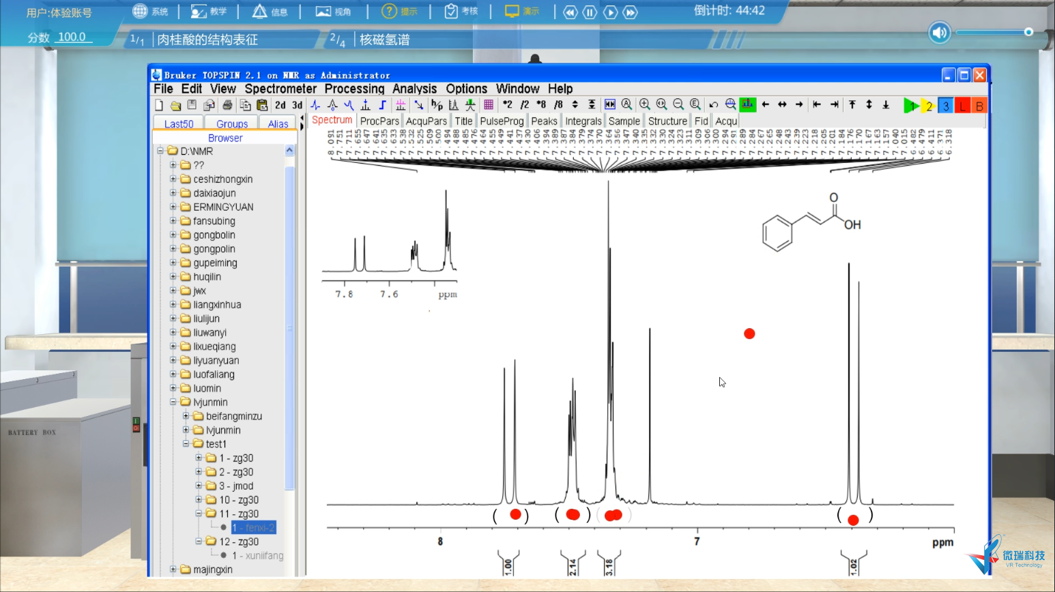Open the File menu

pos(163,89)
